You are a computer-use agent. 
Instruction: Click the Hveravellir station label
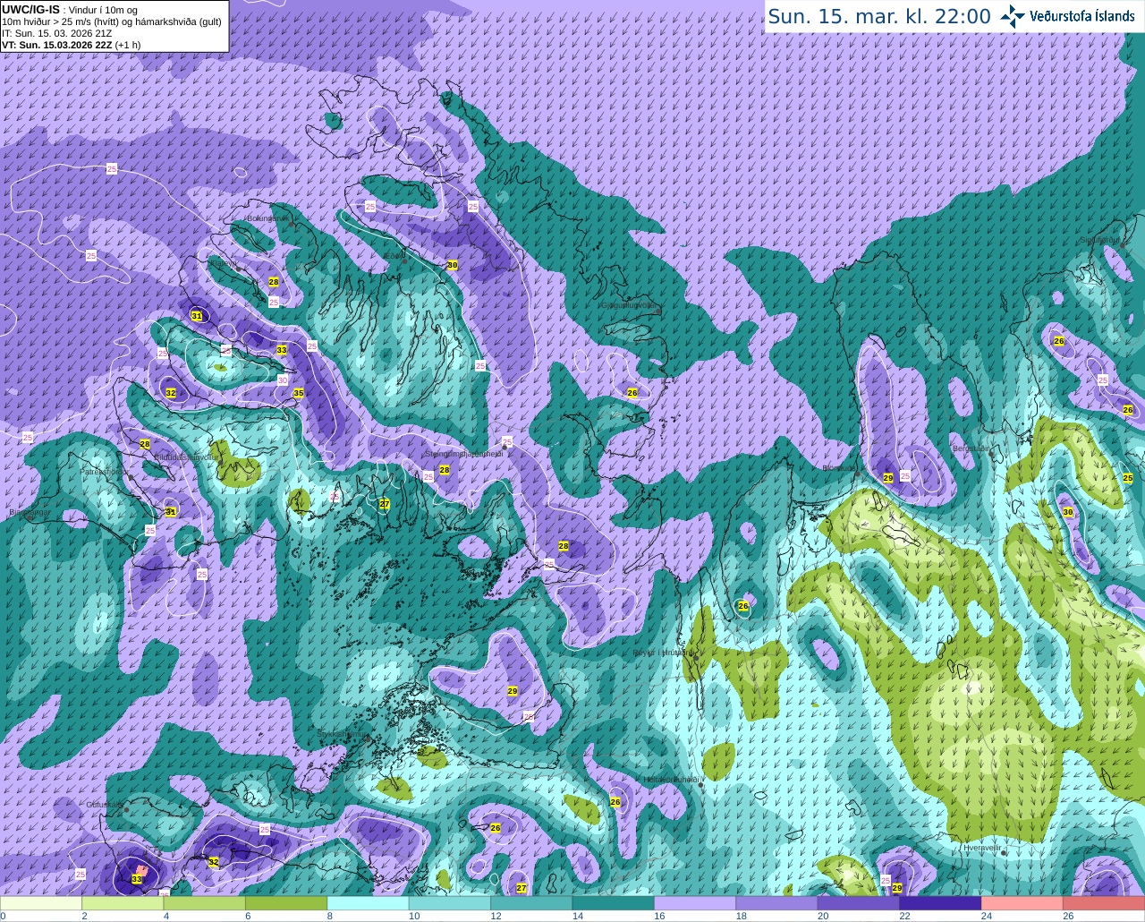click(983, 847)
